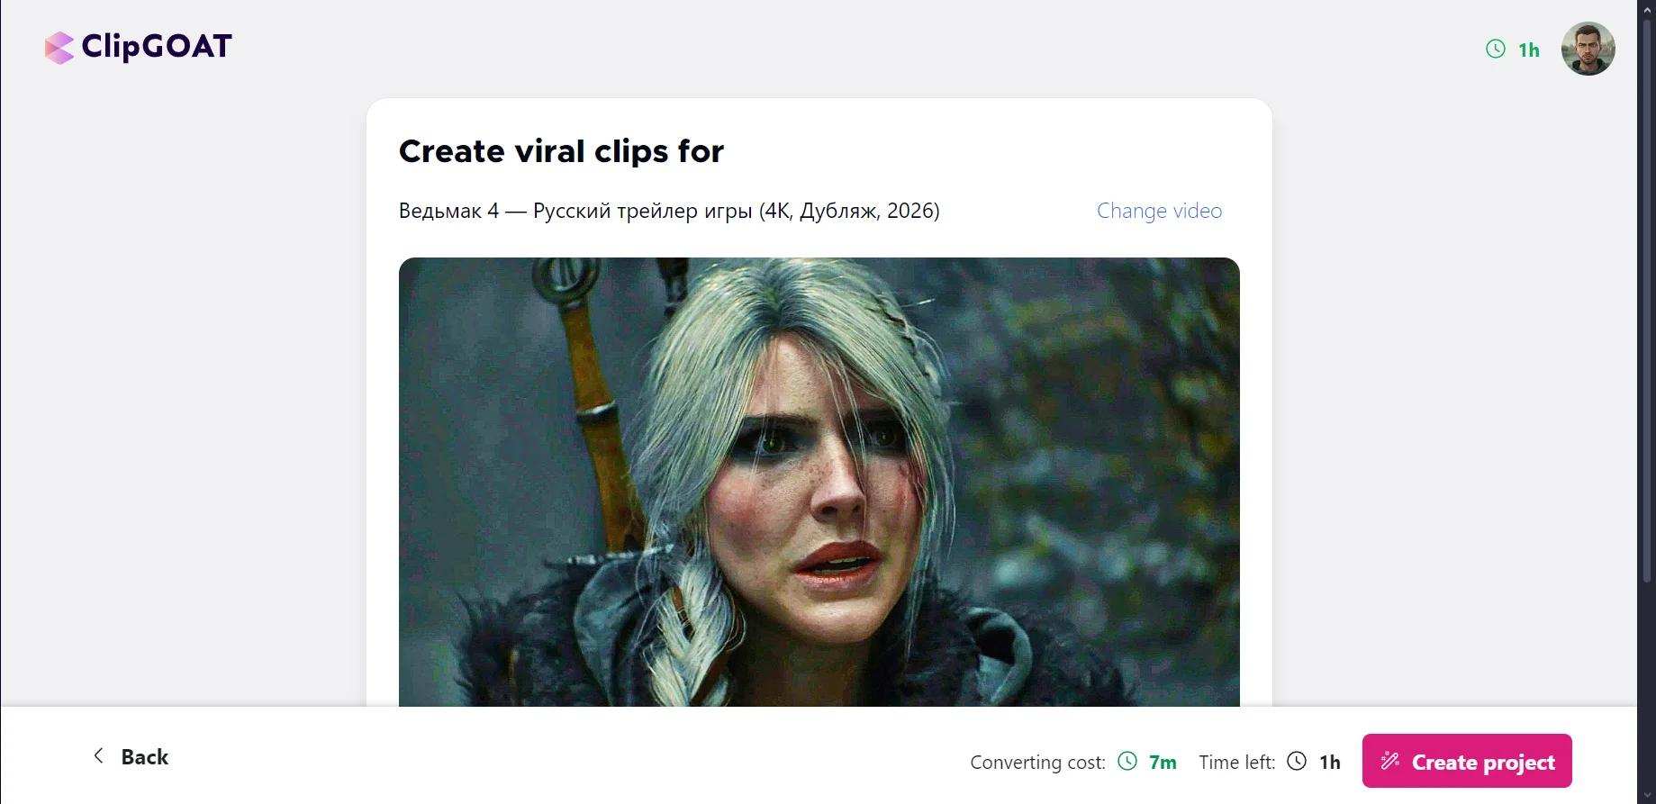This screenshot has height=804, width=1656.
Task: Click the ClipGOAT brand name text
Action: pos(157,46)
